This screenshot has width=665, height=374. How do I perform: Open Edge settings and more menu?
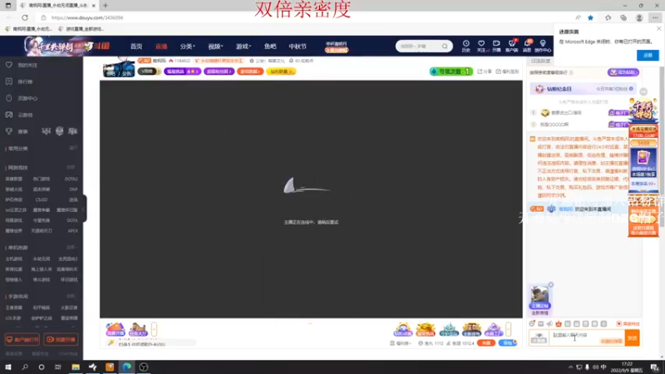coord(655,17)
